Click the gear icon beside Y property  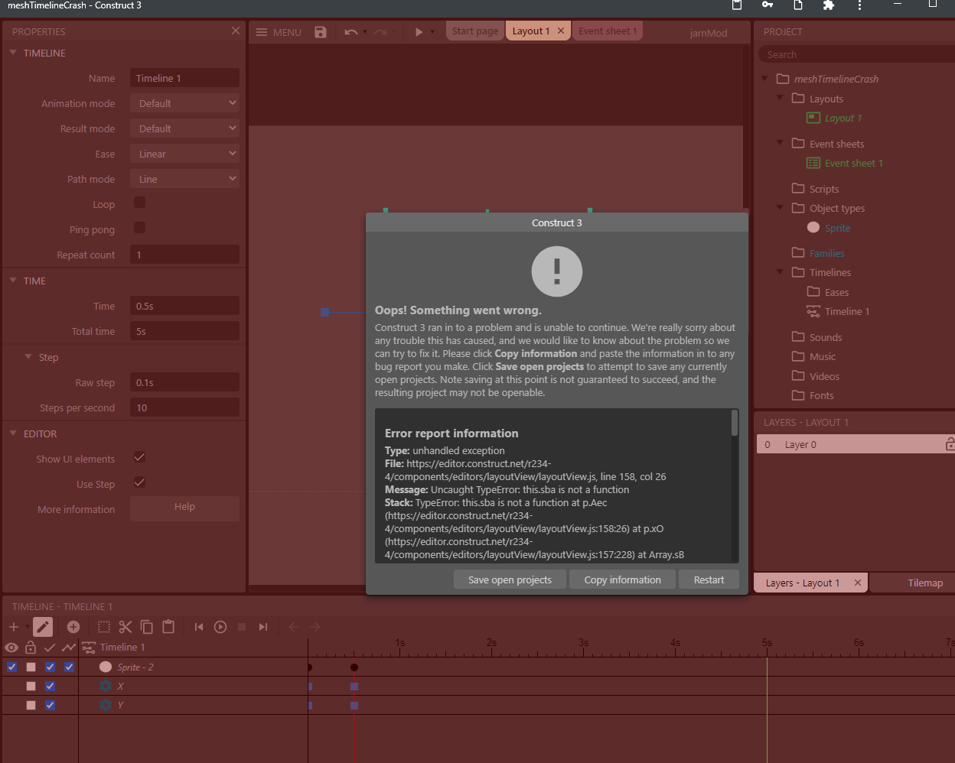(x=106, y=705)
